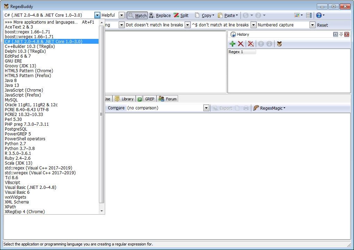Select std::wregex (Visual C++ 2017–2019)
354x250 pixels.
tap(51, 173)
